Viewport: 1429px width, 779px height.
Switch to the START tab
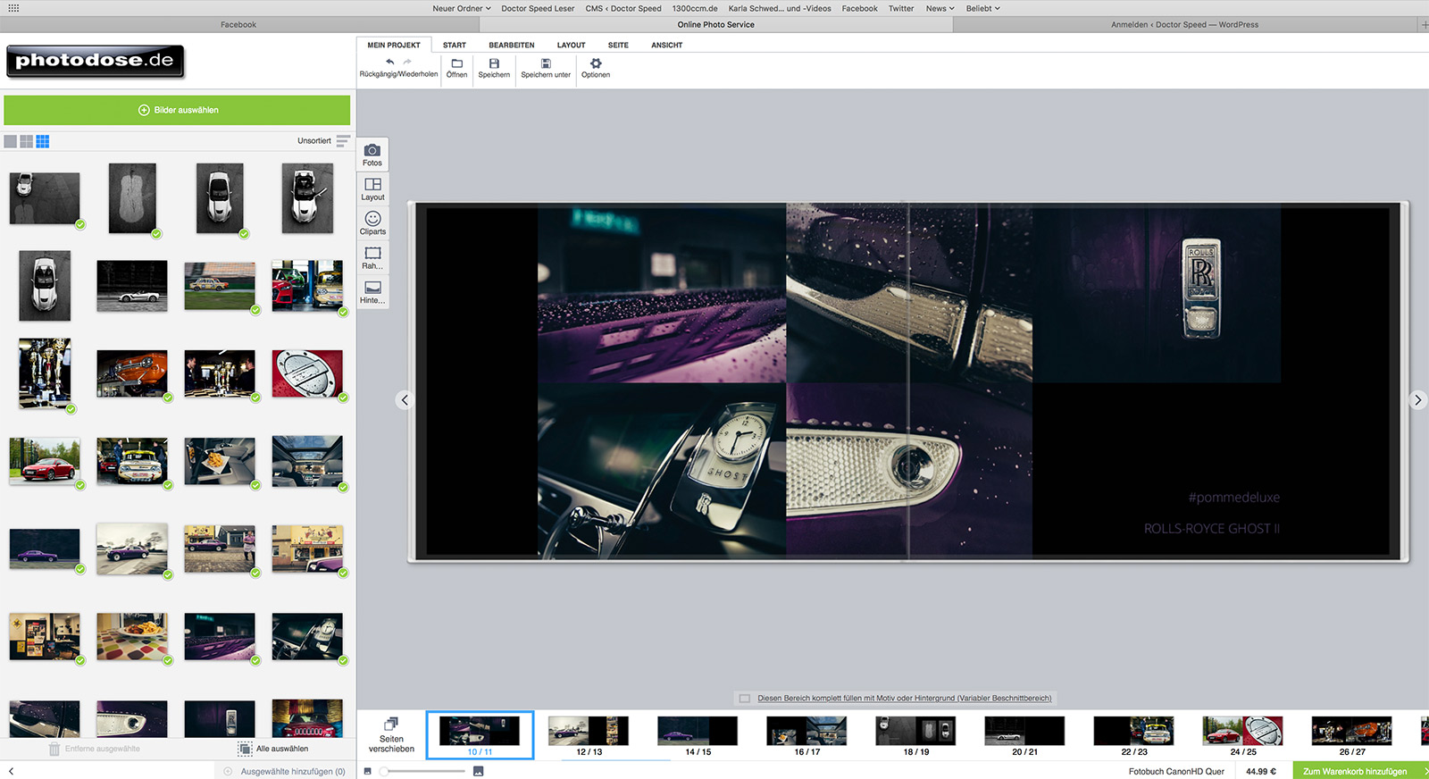(455, 45)
